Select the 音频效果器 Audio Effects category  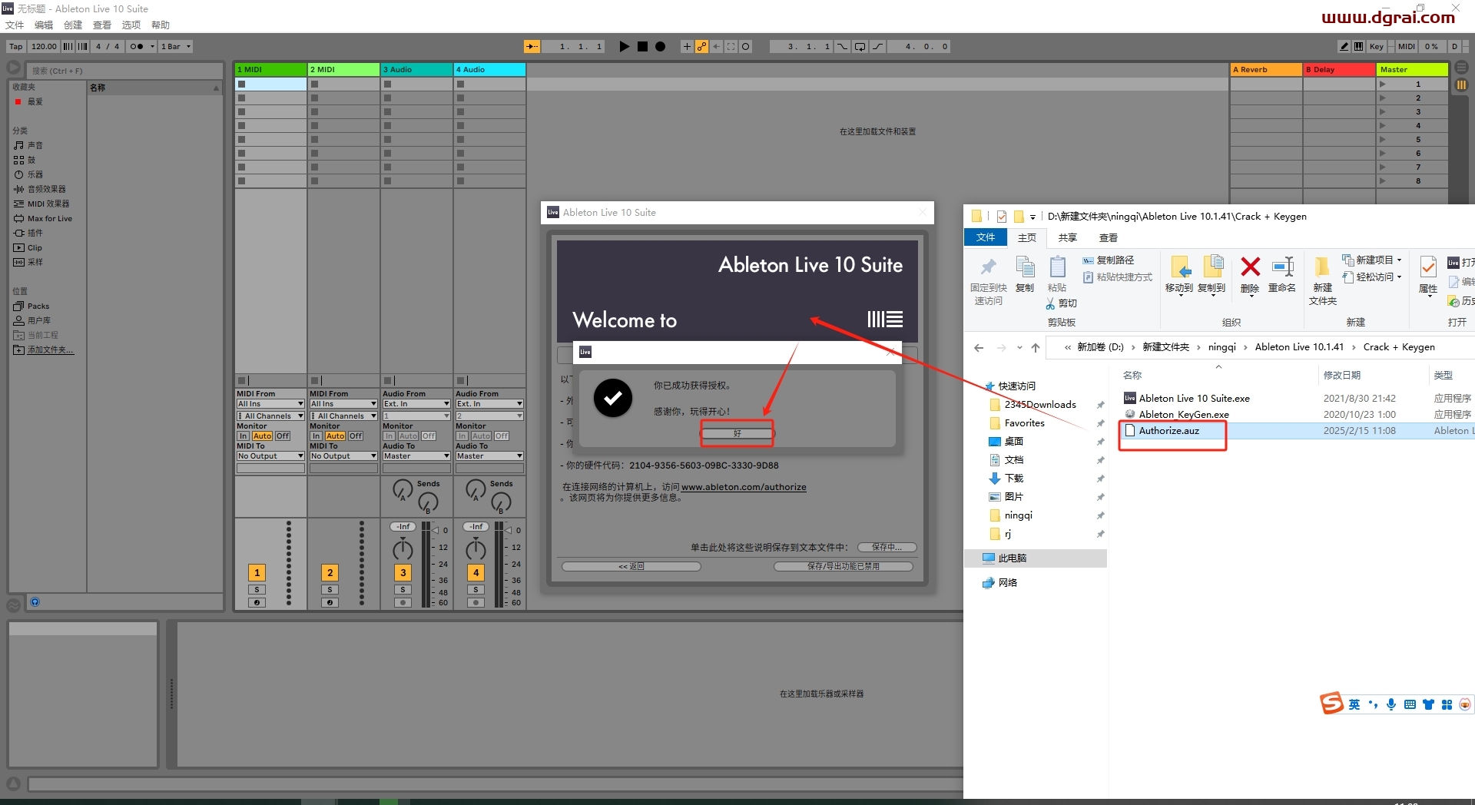tap(40, 189)
